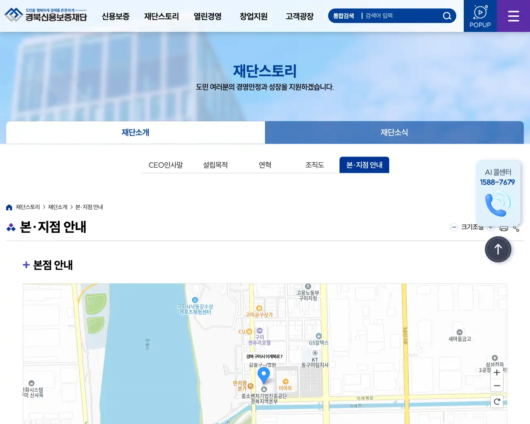Click the 경북 구미시 이계북로 7 address label
The height and width of the screenshot is (424, 530).
pos(264,357)
